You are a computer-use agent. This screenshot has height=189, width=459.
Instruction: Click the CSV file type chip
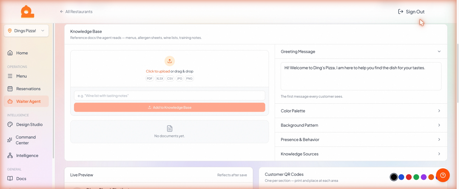pos(170,78)
